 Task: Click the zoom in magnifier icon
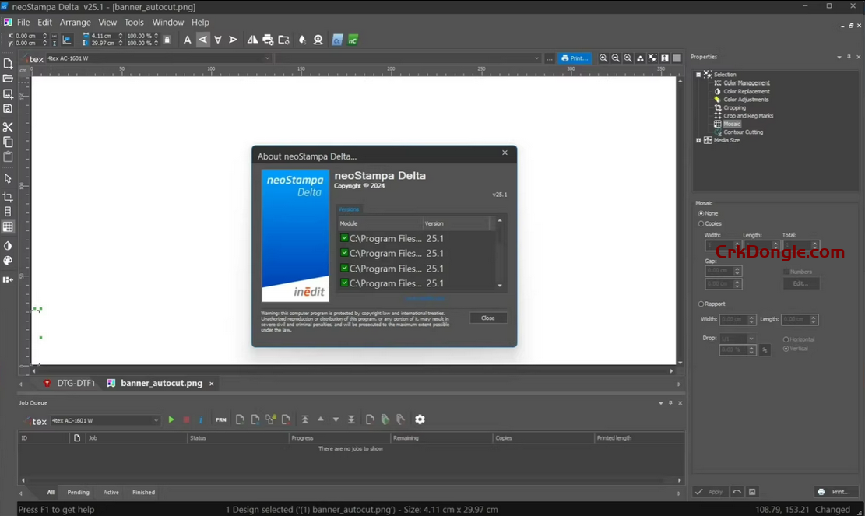603,58
